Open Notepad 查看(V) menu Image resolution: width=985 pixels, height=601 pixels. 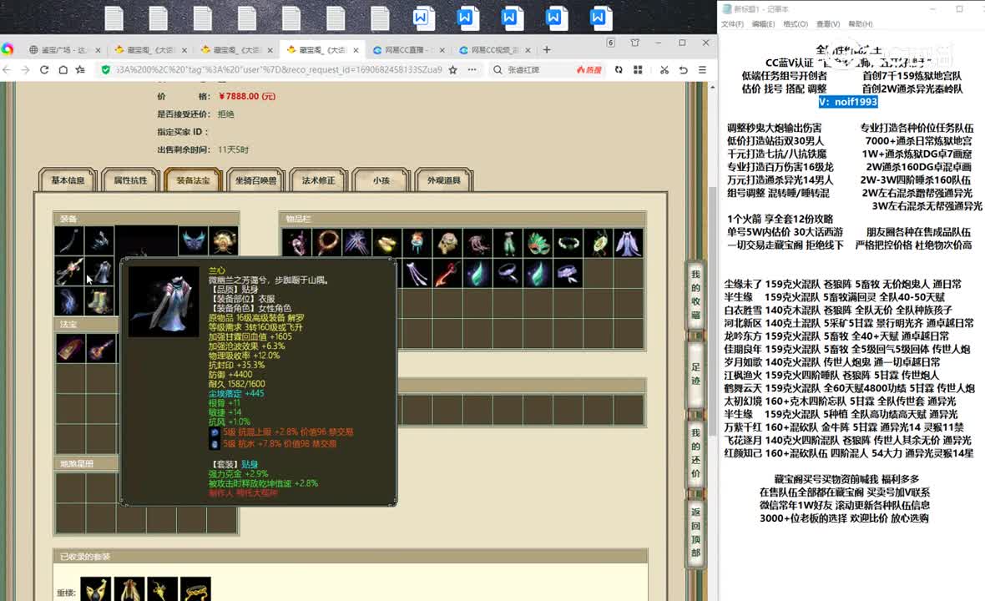point(828,24)
